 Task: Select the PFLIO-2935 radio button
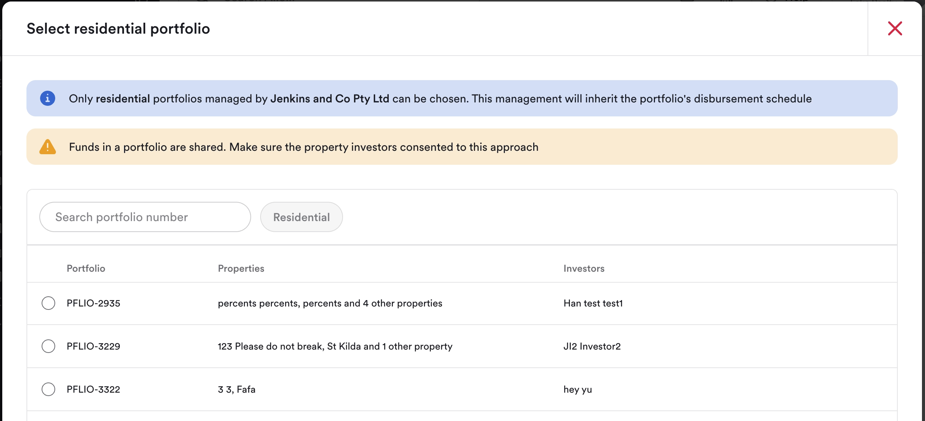[48, 303]
